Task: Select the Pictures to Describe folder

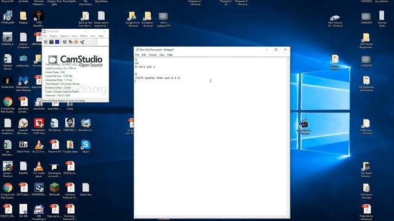Action: pyautogui.click(x=366, y=191)
